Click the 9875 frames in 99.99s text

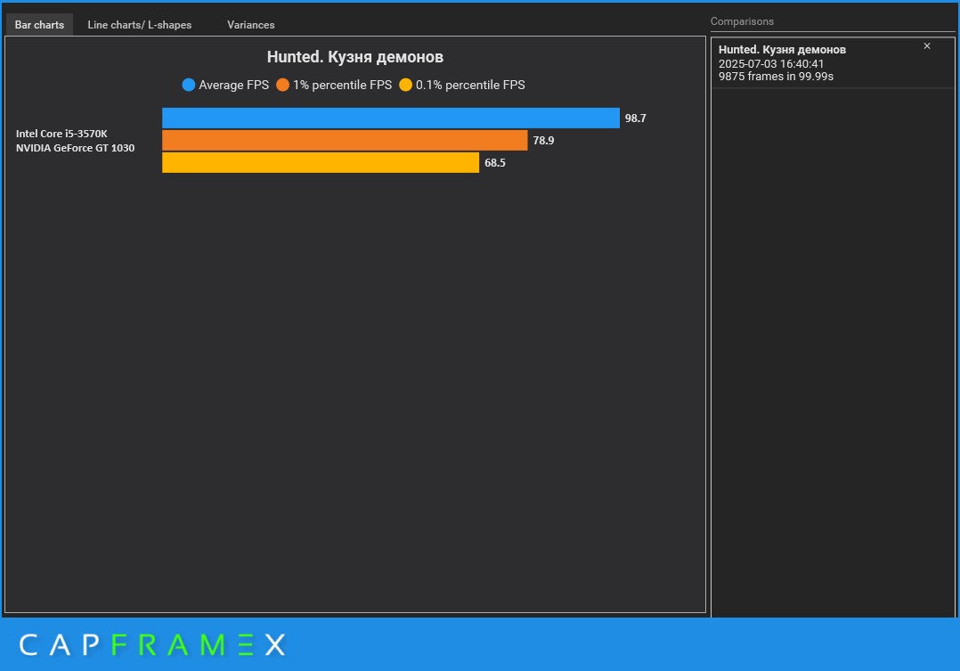point(776,77)
